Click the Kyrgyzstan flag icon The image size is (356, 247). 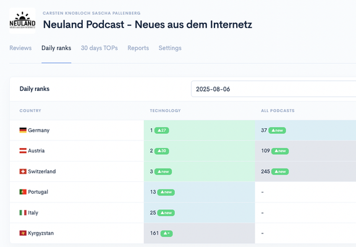[x=23, y=233]
